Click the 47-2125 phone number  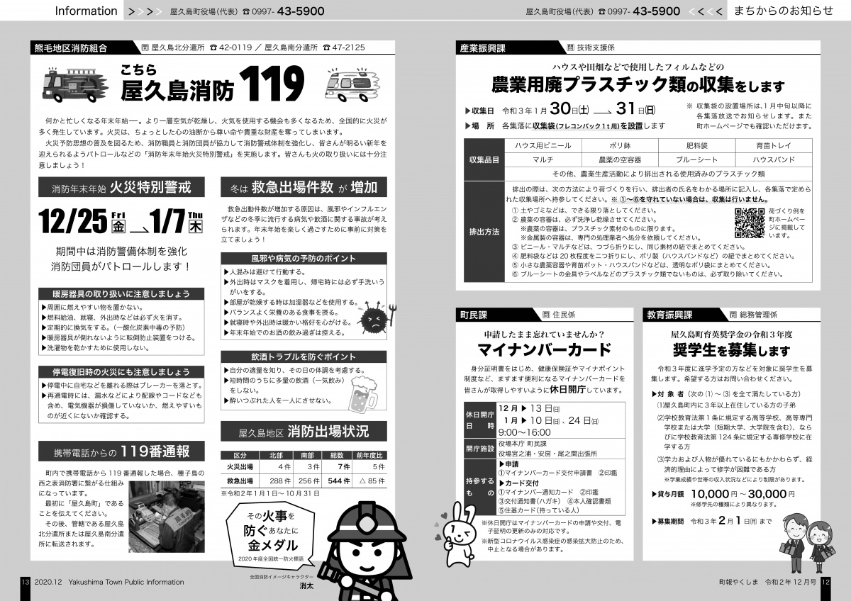click(350, 48)
